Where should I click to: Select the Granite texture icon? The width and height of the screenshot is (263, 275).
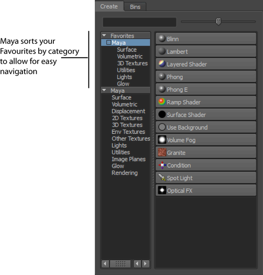[x=162, y=152]
